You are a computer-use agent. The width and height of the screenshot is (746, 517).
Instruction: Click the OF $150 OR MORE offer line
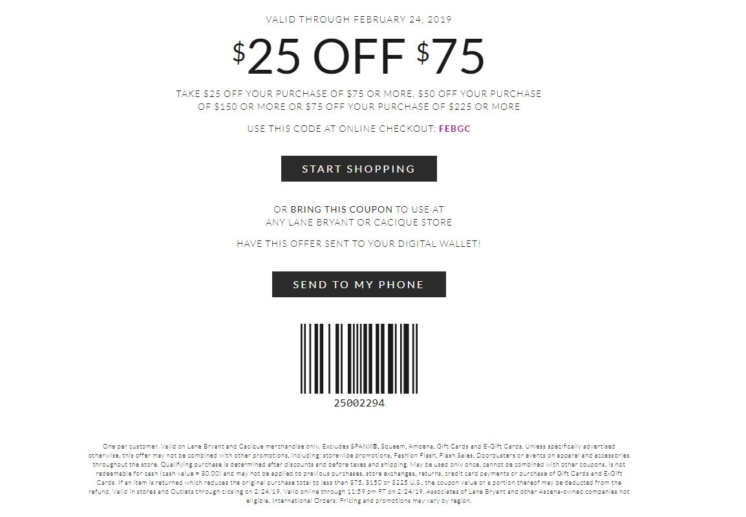pos(359,107)
